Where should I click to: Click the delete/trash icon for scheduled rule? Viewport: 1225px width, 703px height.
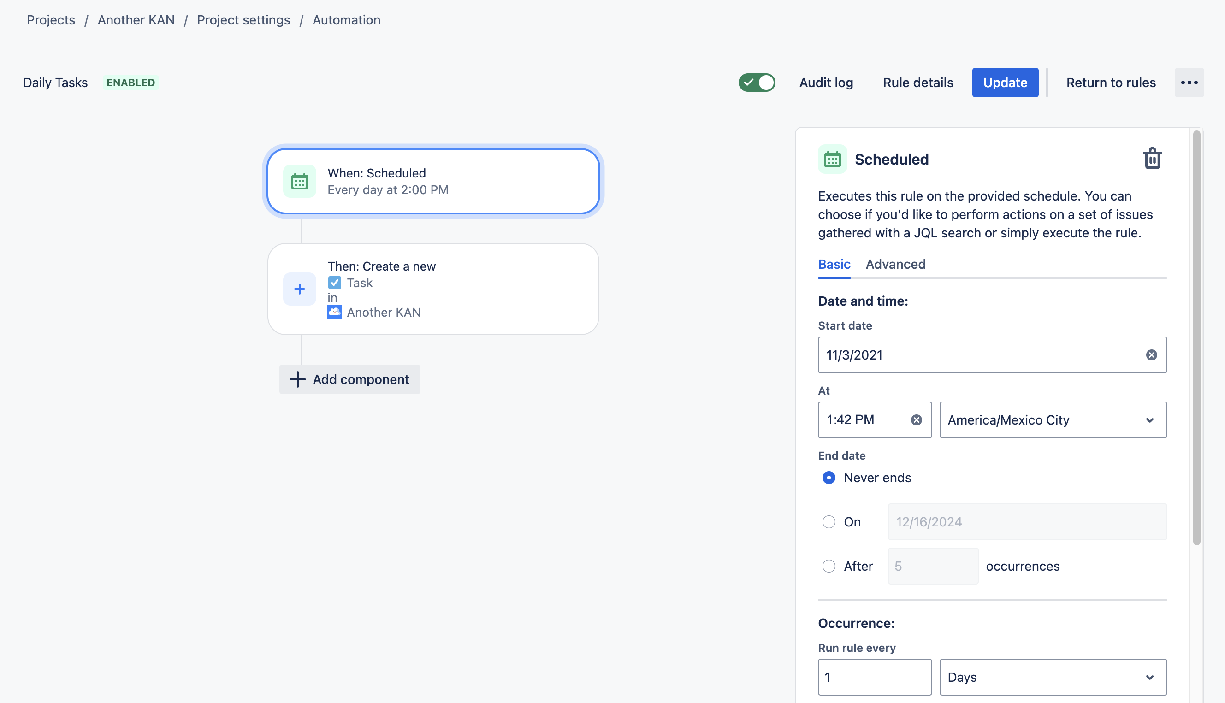point(1151,159)
